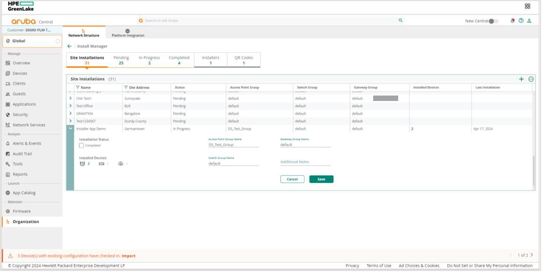Click the add site installation plus icon
Image resolution: width=542 pixels, height=272 pixels.
522,79
